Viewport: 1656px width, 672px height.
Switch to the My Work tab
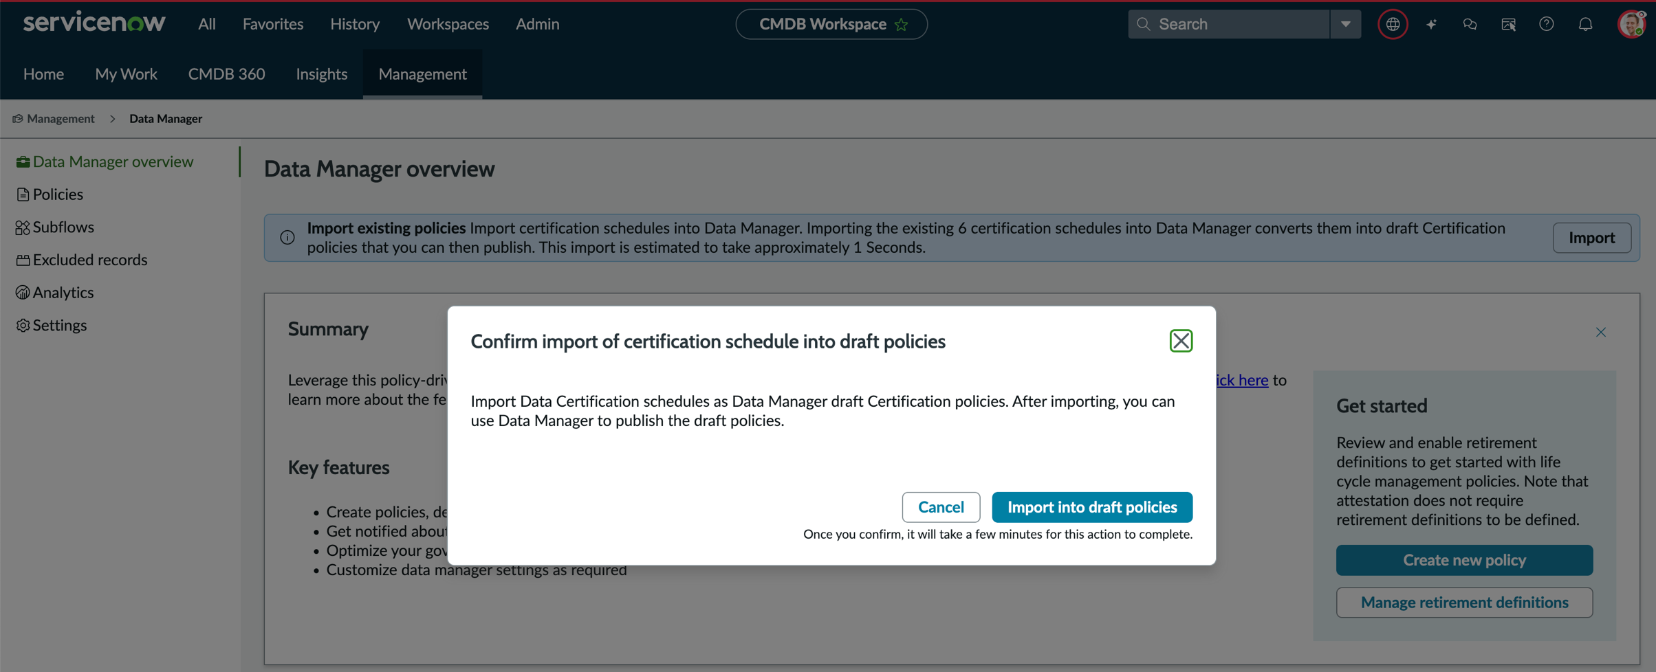(x=126, y=74)
